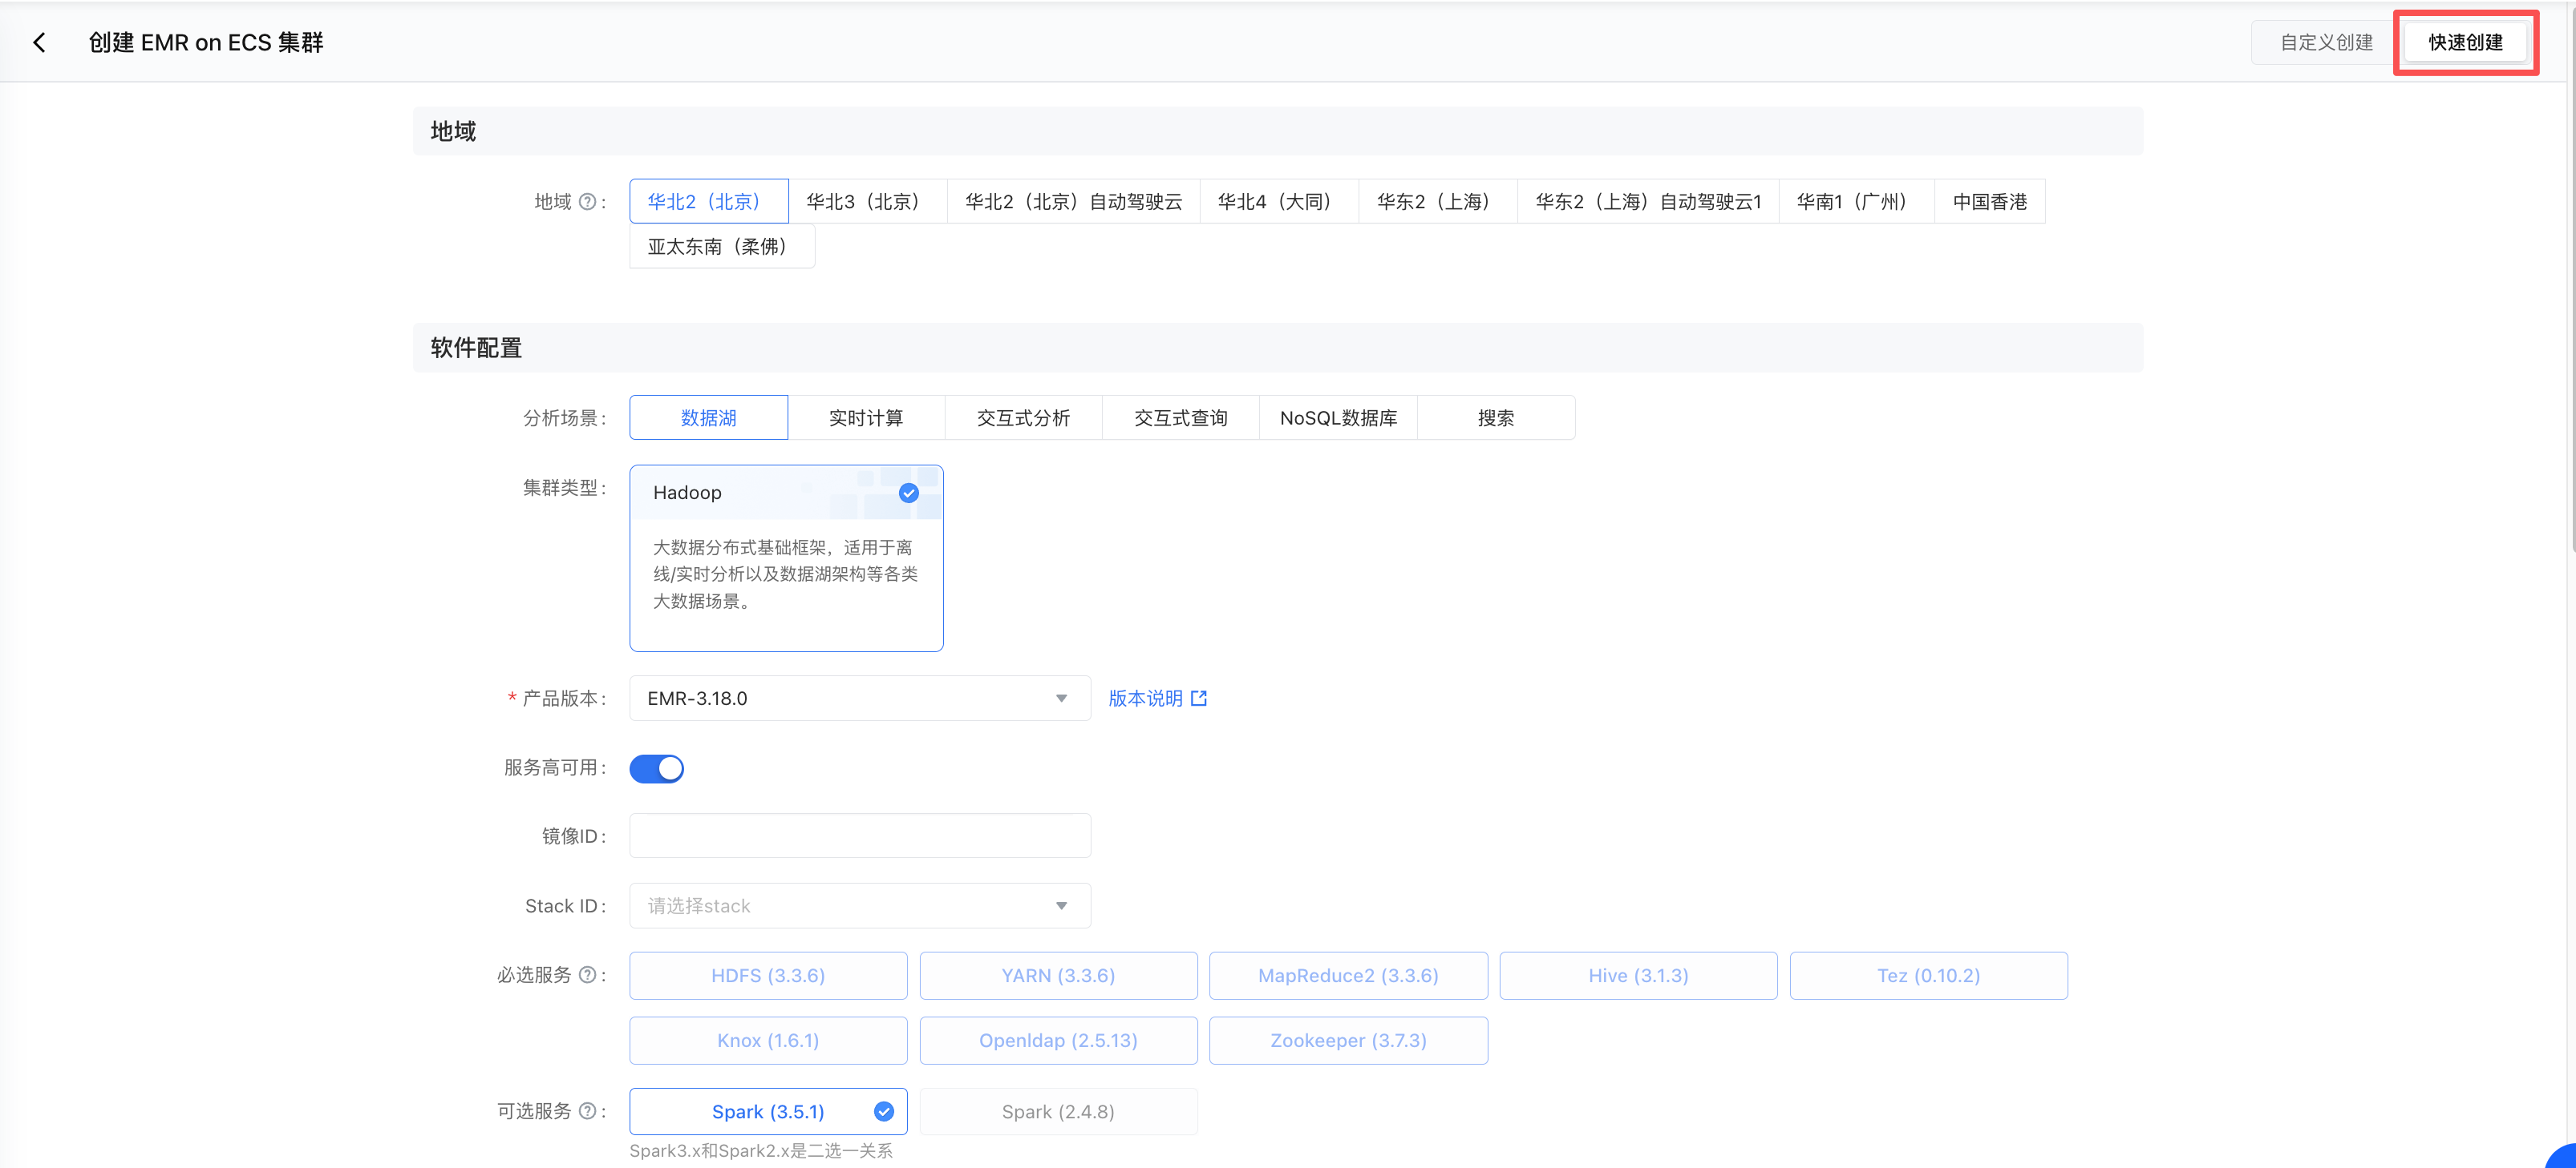Choose the 中国香港 region
Screen dimensions: 2576x1168
[1989, 202]
